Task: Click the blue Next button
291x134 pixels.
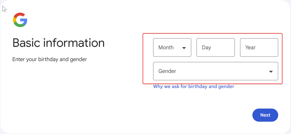Action: tap(265, 115)
